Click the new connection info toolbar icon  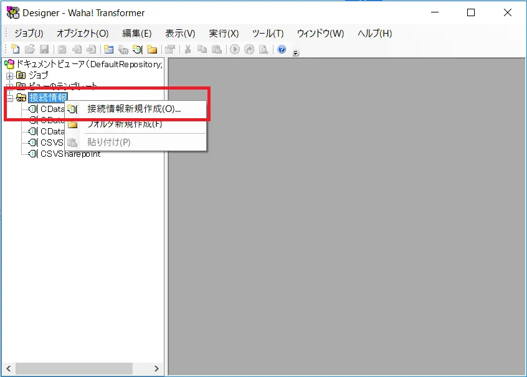point(138,50)
